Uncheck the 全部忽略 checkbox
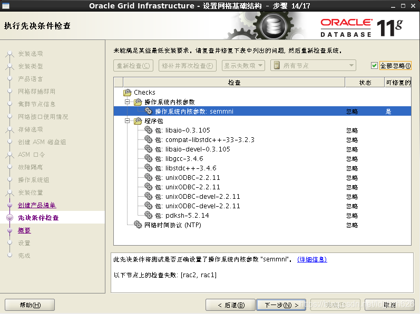This screenshot has width=420, height=314. pyautogui.click(x=374, y=65)
